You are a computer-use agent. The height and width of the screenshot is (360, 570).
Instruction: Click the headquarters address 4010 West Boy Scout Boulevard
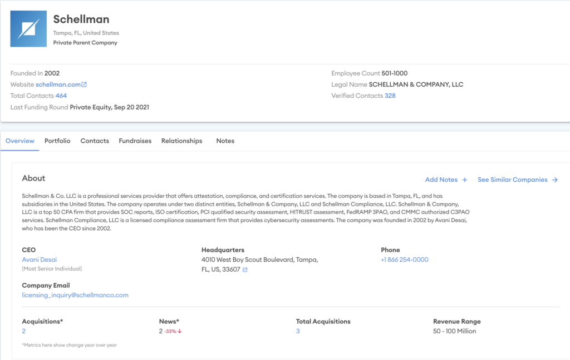point(259,264)
